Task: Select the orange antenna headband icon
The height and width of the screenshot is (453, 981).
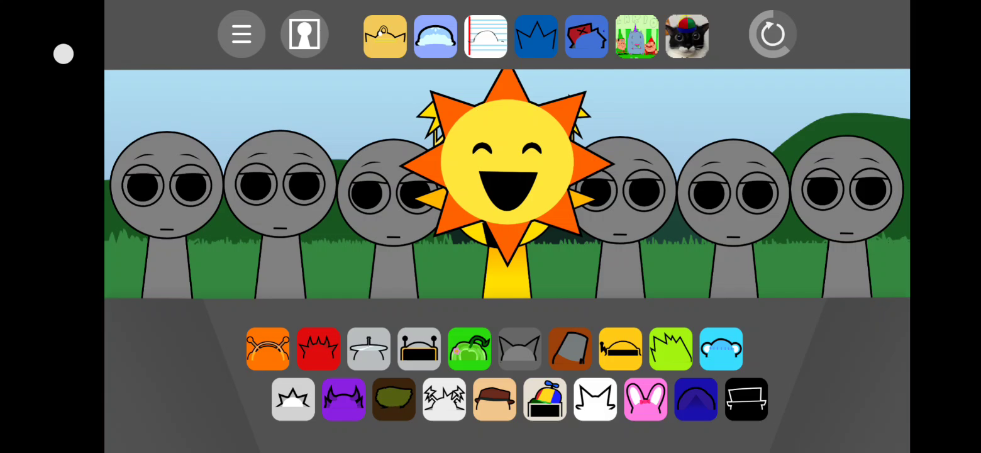Action: pos(268,349)
